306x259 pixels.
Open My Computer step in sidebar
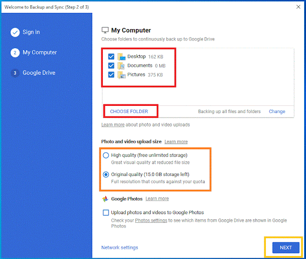click(40, 52)
